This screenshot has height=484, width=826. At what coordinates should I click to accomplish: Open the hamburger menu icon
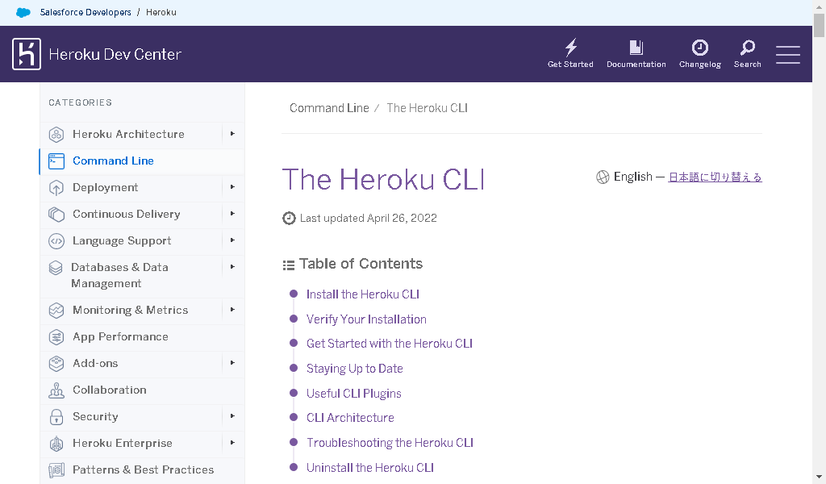(x=787, y=54)
